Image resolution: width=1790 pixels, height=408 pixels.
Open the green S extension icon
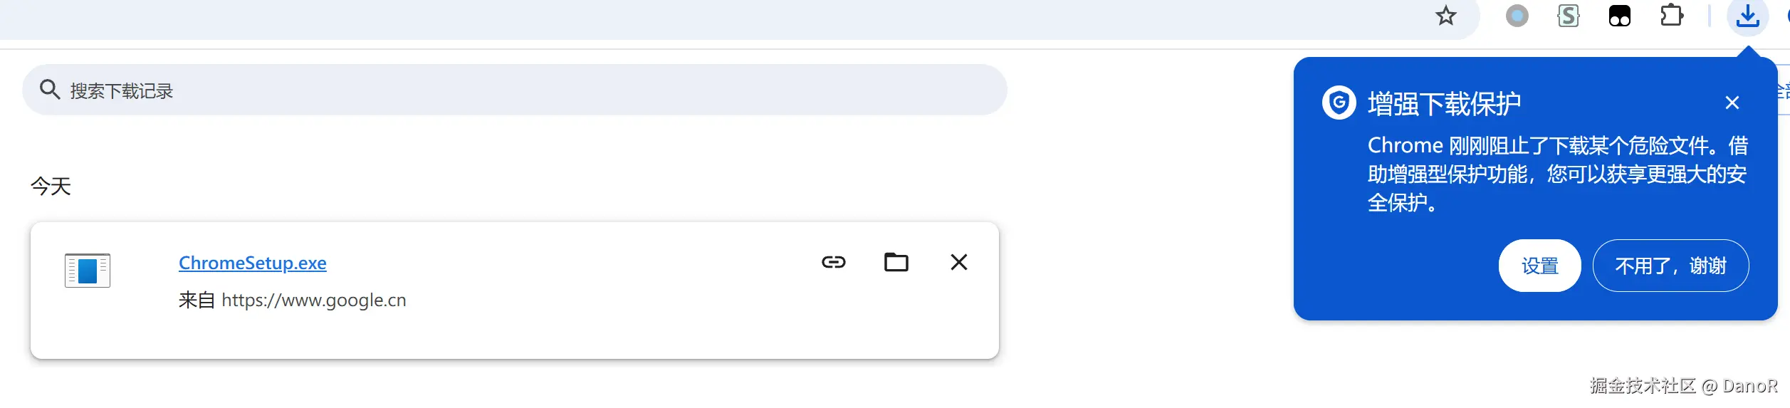(x=1568, y=16)
